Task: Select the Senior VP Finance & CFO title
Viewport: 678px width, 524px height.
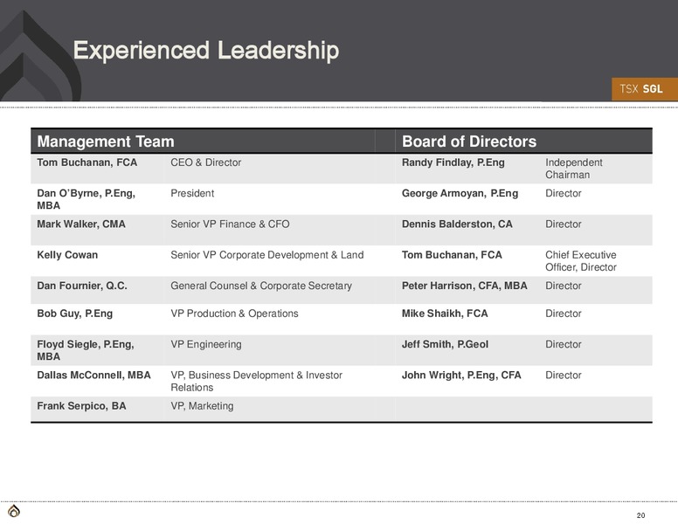Action: (230, 224)
